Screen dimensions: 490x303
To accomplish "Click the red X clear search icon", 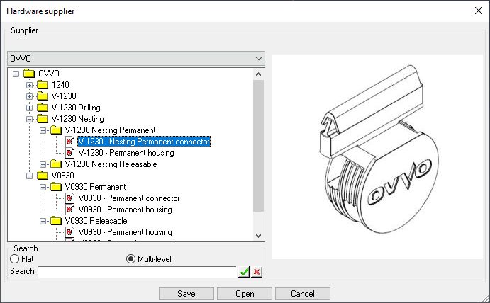I will click(257, 272).
